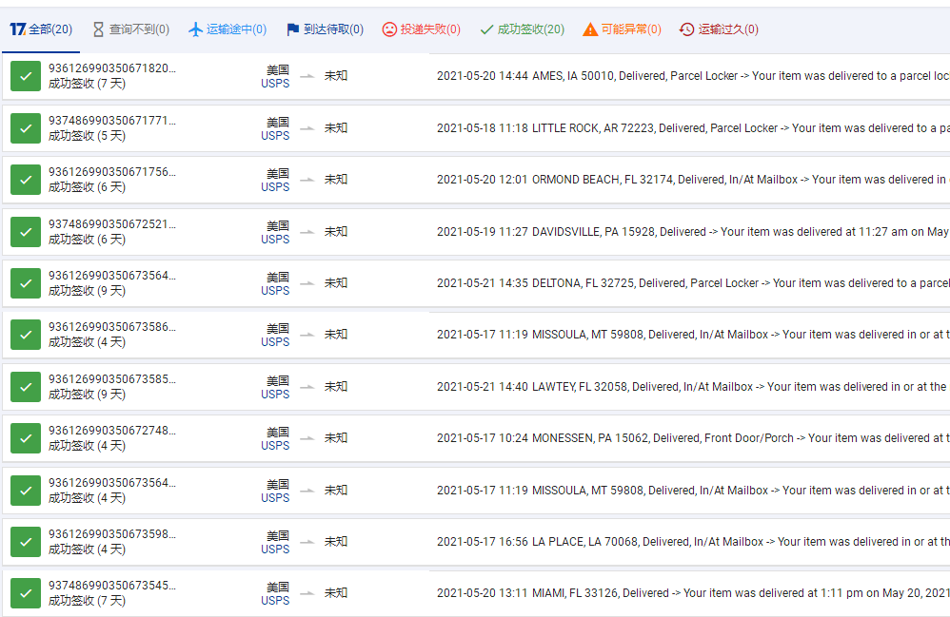Click the status icon for the DAVIDSVILLE, PA package
950x617 pixels.
click(26, 232)
